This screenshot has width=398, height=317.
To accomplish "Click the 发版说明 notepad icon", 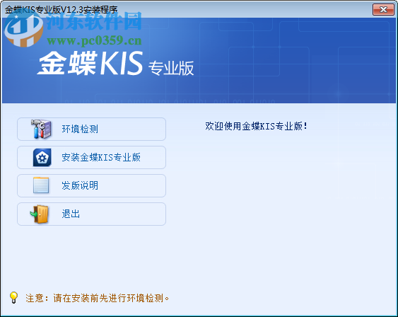I will click(41, 185).
